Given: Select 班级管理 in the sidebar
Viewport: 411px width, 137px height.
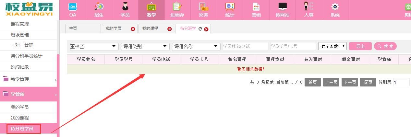Looking at the screenshot, I should coord(20,35).
